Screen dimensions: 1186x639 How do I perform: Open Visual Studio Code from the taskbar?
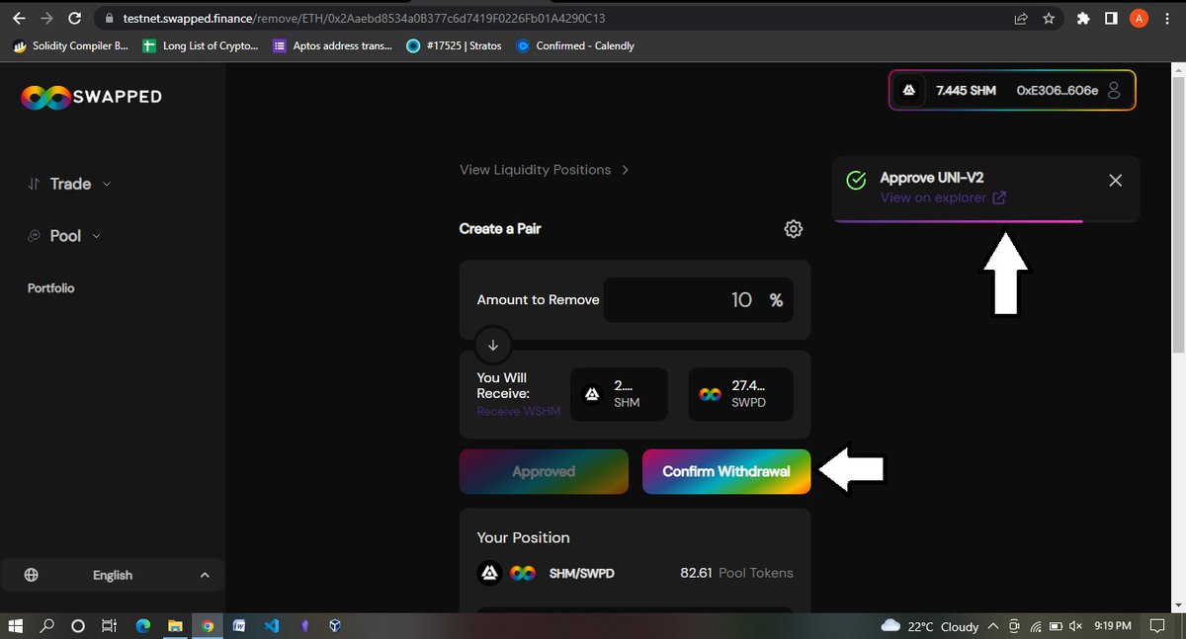tap(271, 626)
